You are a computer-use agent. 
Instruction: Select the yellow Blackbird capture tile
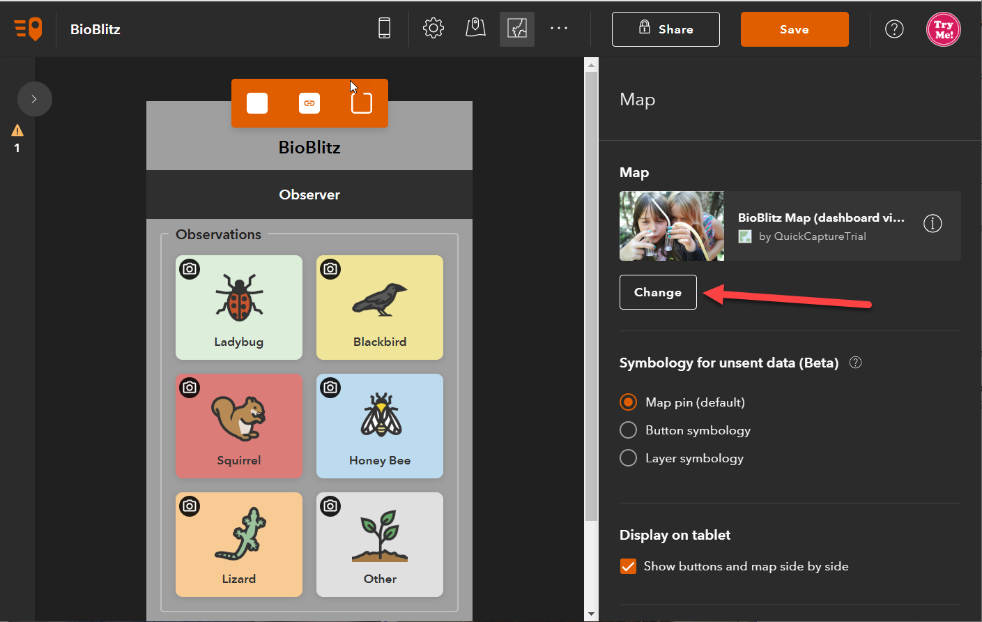tap(380, 308)
